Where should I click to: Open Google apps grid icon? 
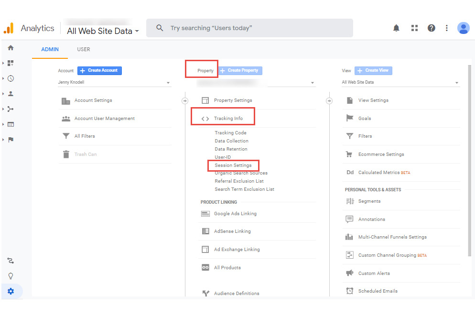click(414, 28)
